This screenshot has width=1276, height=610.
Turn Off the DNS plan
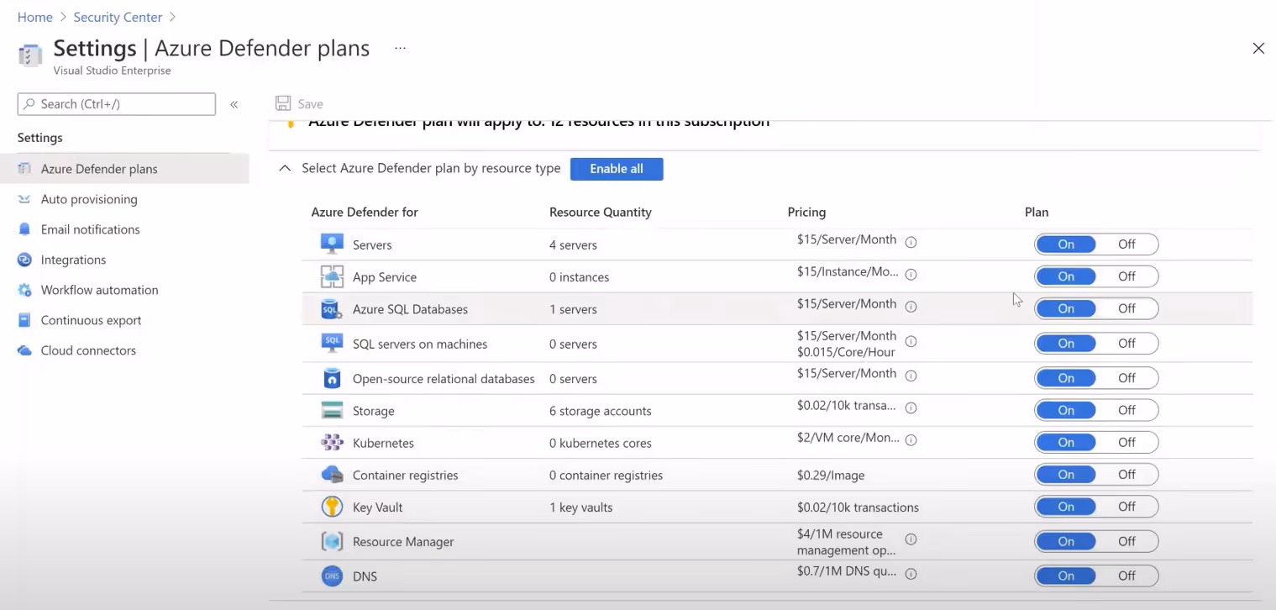[1126, 576]
